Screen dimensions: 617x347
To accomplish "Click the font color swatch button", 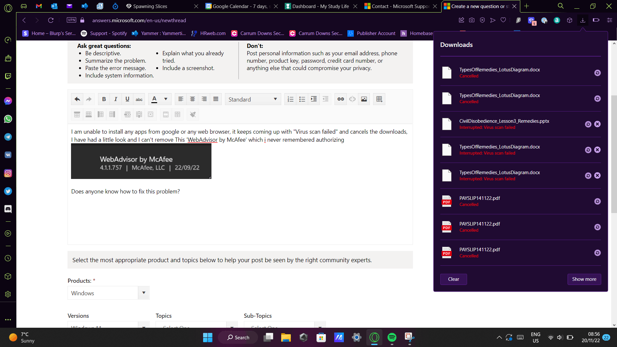I will tap(154, 99).
